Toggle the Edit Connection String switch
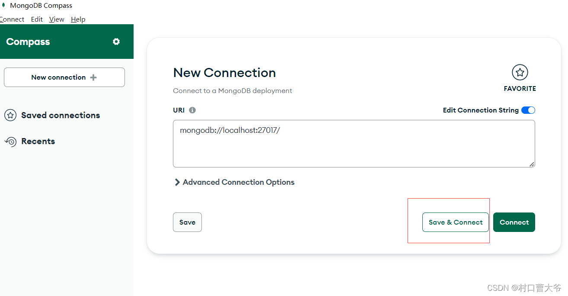This screenshot has height=296, width=568. tap(528, 110)
